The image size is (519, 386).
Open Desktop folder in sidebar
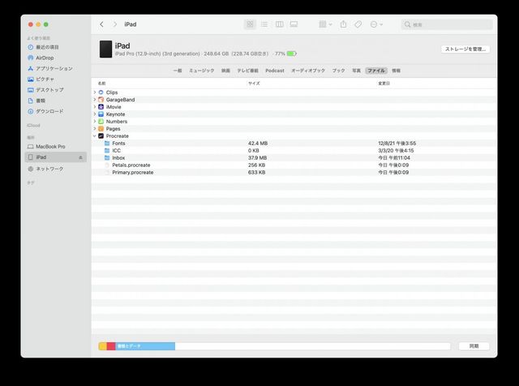pos(56,90)
